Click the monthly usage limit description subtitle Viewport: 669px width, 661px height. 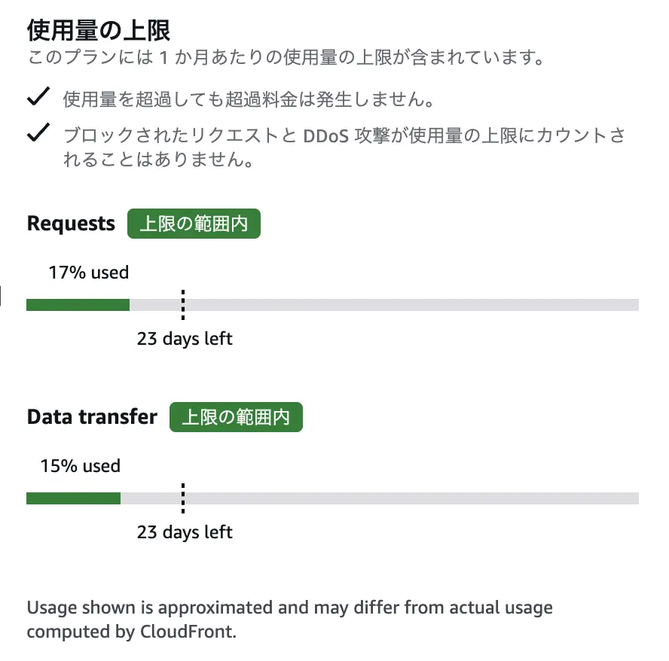285,58
